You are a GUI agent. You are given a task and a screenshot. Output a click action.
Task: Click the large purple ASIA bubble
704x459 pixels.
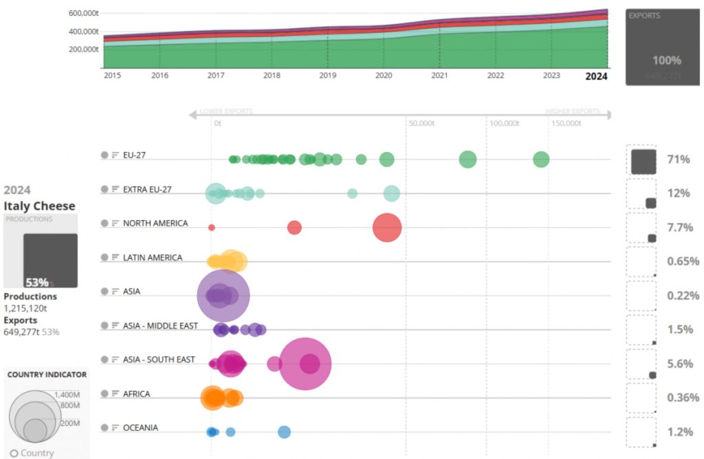click(x=223, y=293)
